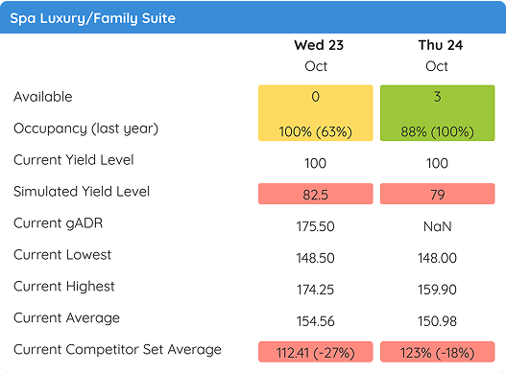Click the NaN gADR value for Thursday
Screen dimensions: 506x373
pos(437,226)
